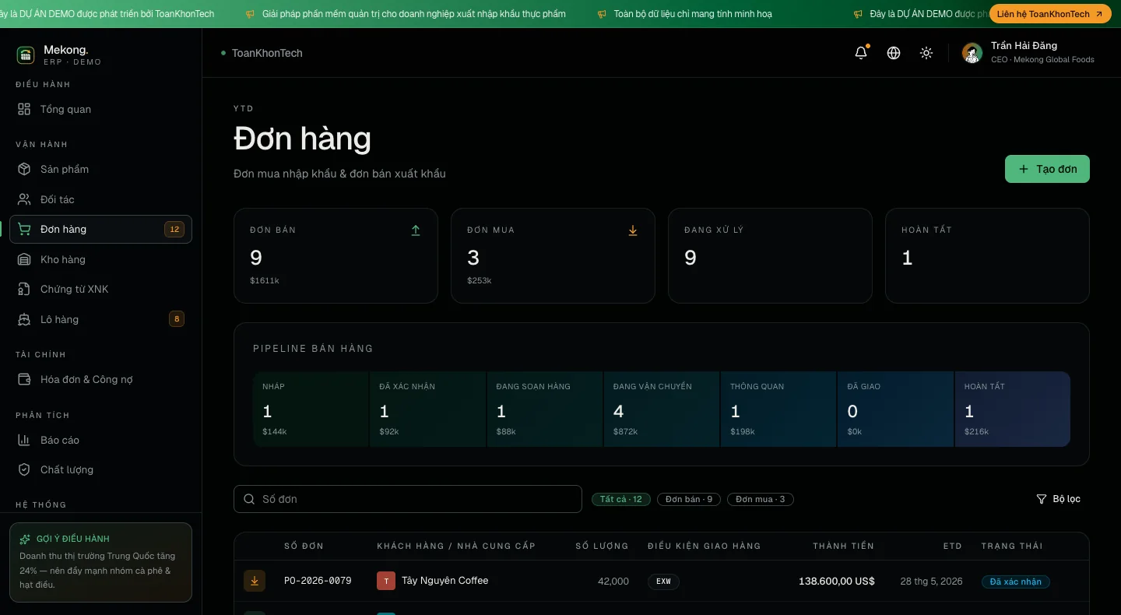Click the Thông quan pipeline stage
This screenshot has height=615, width=1121.
pos(778,409)
